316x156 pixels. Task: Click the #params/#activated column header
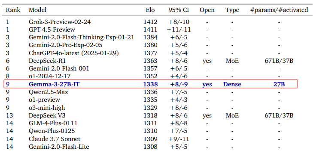(279, 10)
